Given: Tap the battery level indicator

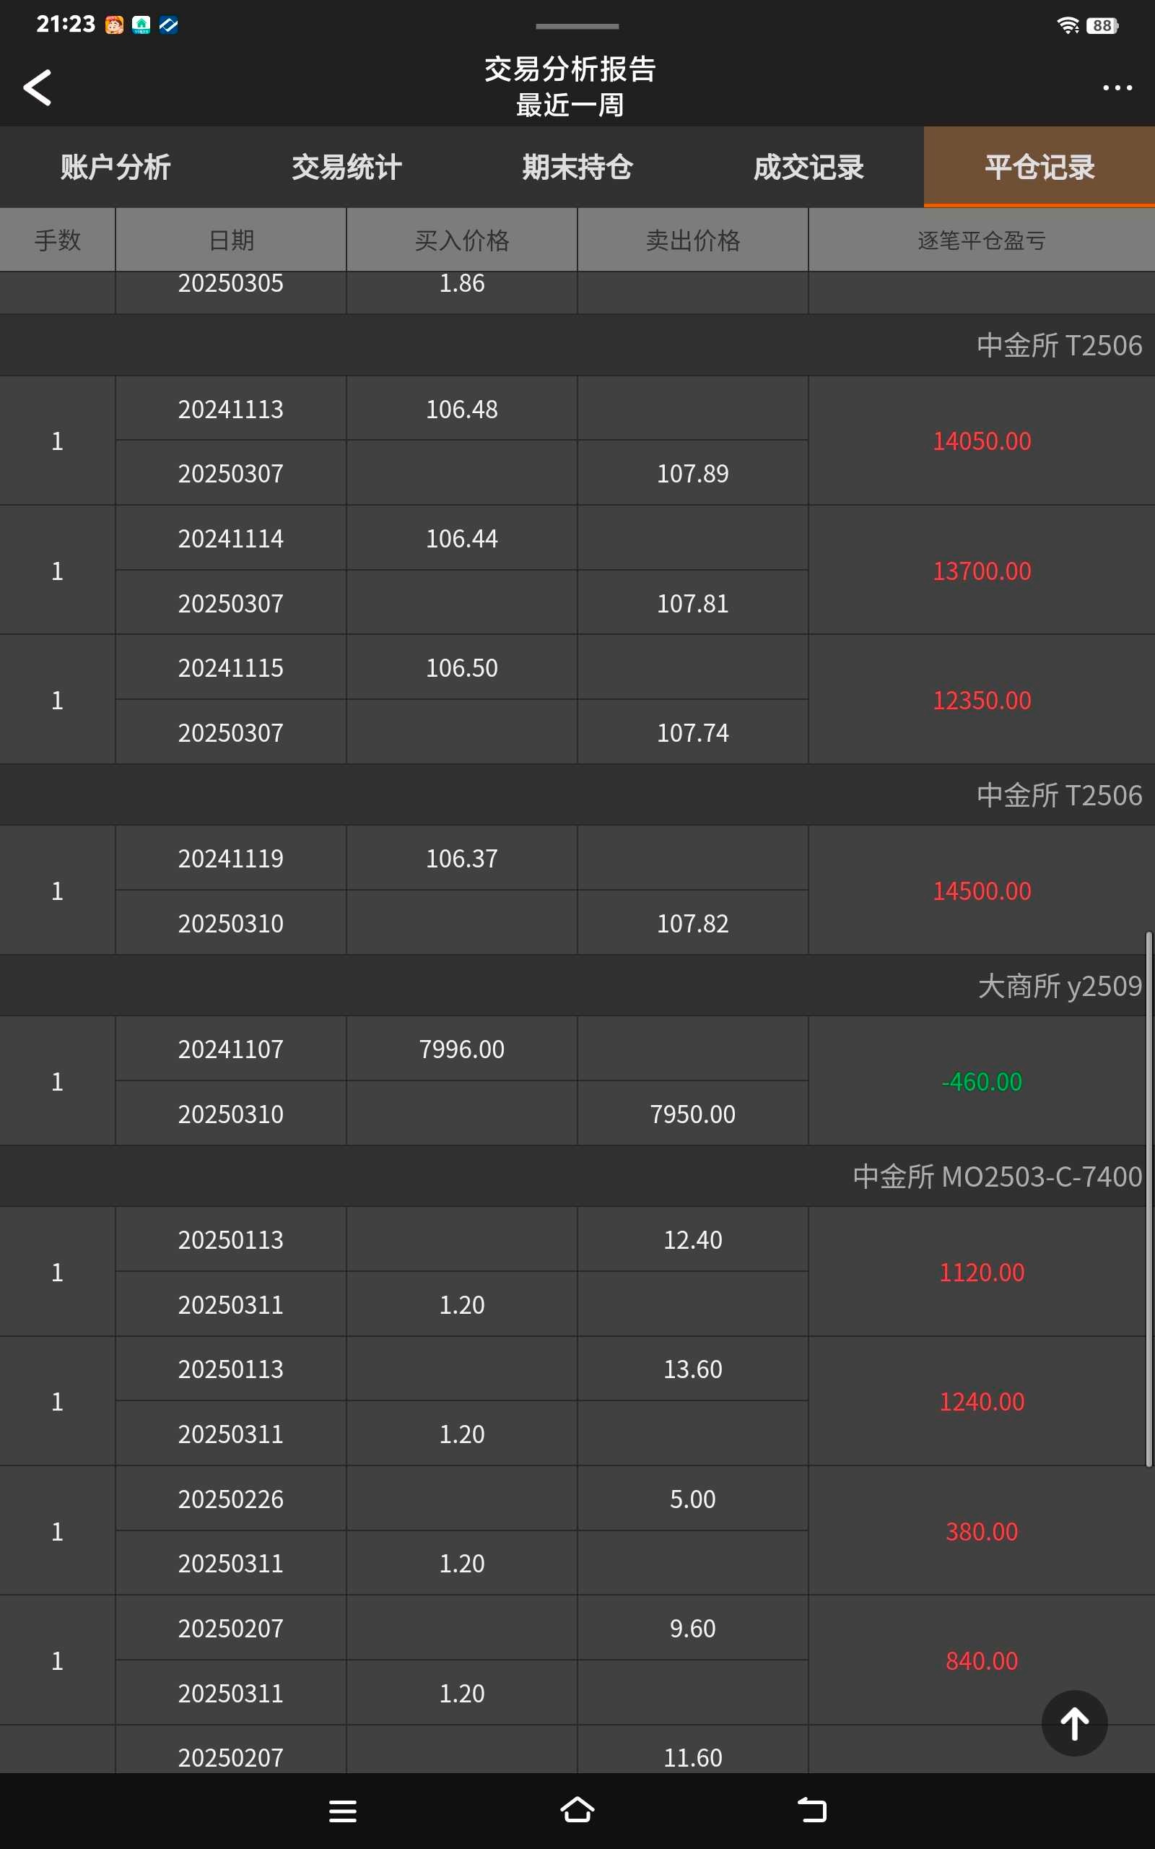Looking at the screenshot, I should (1102, 25).
